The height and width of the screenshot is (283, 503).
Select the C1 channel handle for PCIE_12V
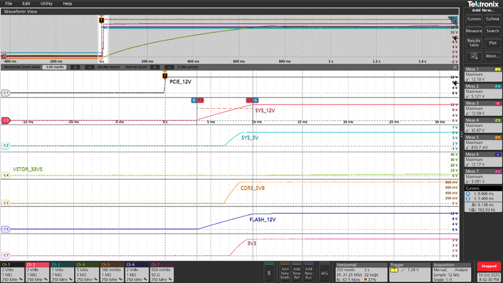point(6,92)
